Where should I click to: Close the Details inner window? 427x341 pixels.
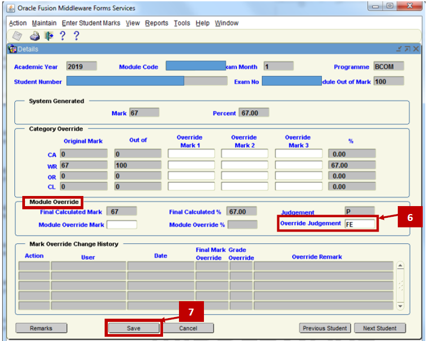pyautogui.click(x=416, y=49)
